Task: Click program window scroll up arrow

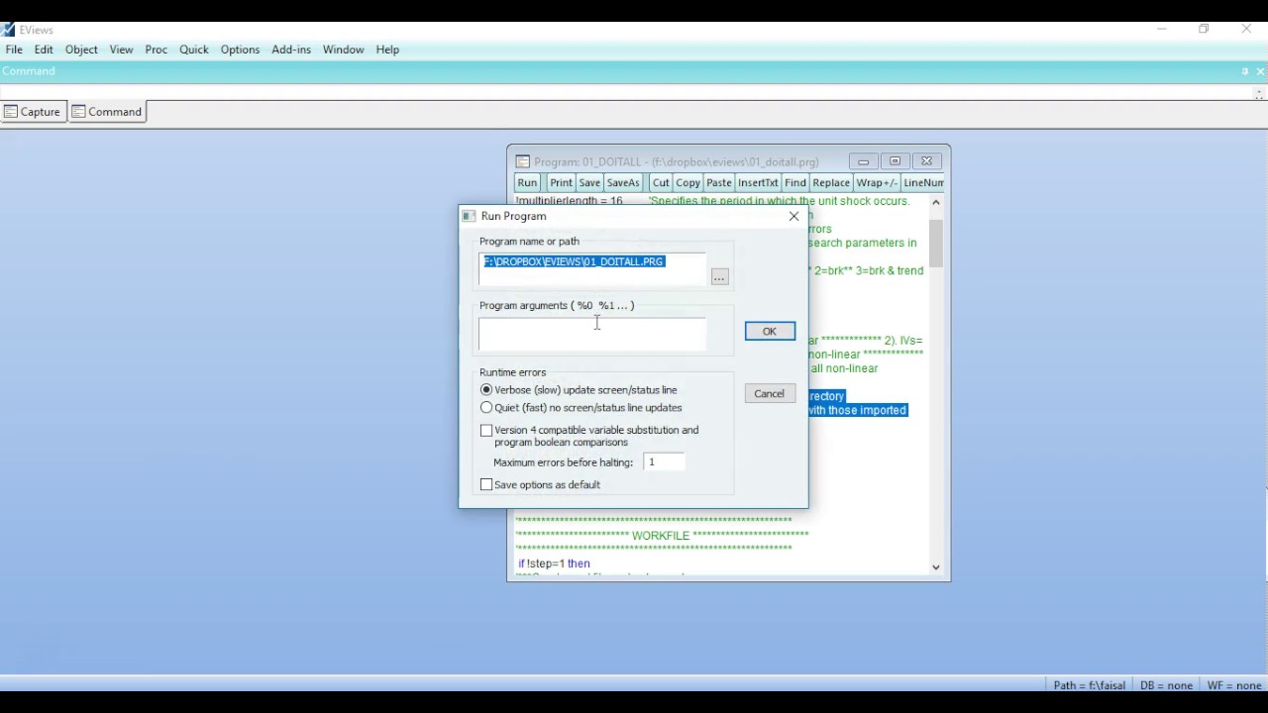Action: (x=937, y=202)
